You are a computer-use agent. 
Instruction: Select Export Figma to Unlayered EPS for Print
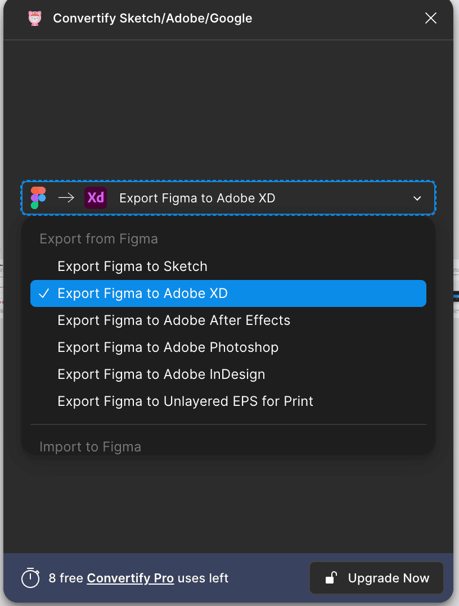click(x=185, y=401)
